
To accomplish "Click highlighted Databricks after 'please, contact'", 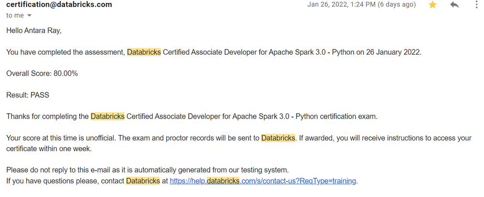I will (x=143, y=181).
